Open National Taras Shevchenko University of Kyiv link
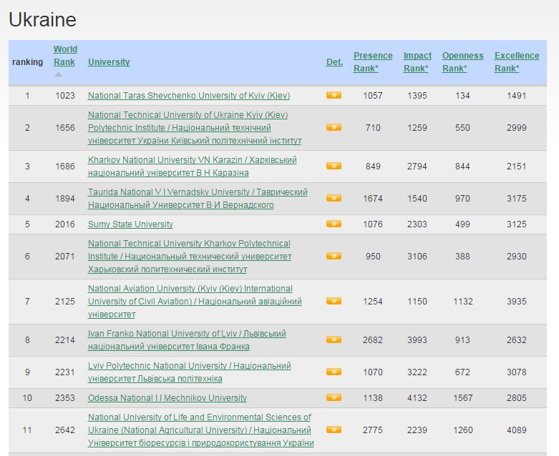 pyautogui.click(x=188, y=95)
